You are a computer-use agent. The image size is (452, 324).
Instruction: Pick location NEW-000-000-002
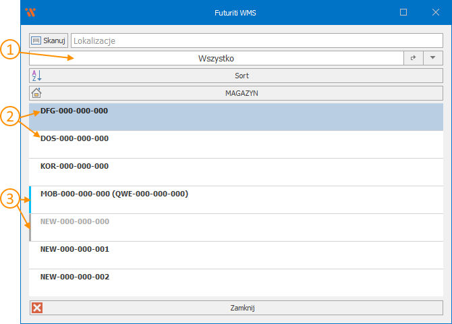[236, 283]
